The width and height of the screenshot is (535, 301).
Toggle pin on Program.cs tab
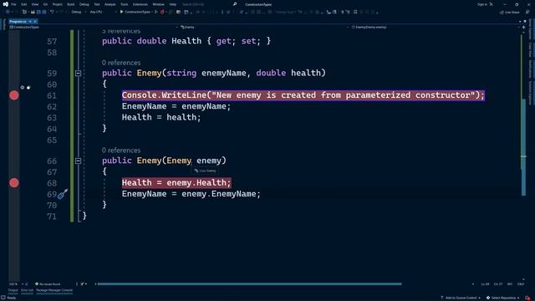(30, 22)
